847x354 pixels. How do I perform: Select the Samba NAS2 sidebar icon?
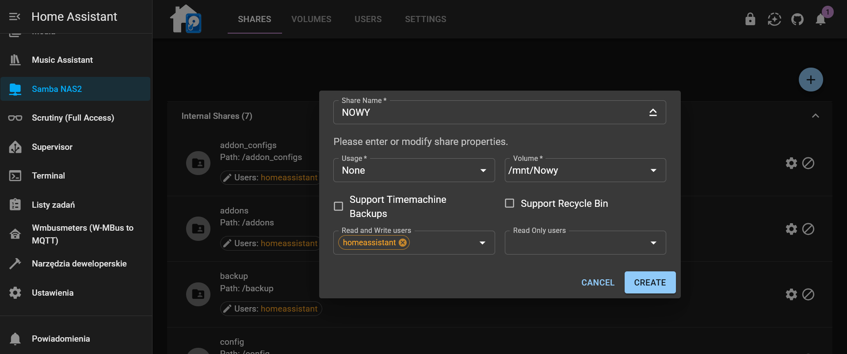click(15, 89)
